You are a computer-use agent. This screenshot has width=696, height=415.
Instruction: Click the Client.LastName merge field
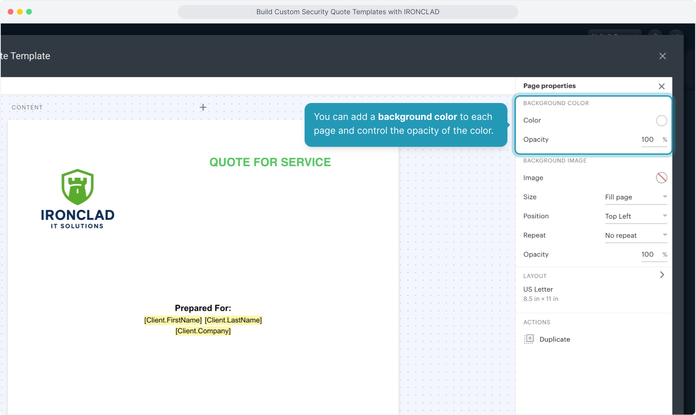[x=233, y=320]
